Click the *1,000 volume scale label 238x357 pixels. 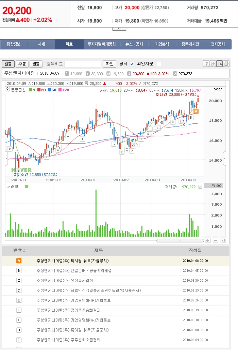[x=216, y=185]
